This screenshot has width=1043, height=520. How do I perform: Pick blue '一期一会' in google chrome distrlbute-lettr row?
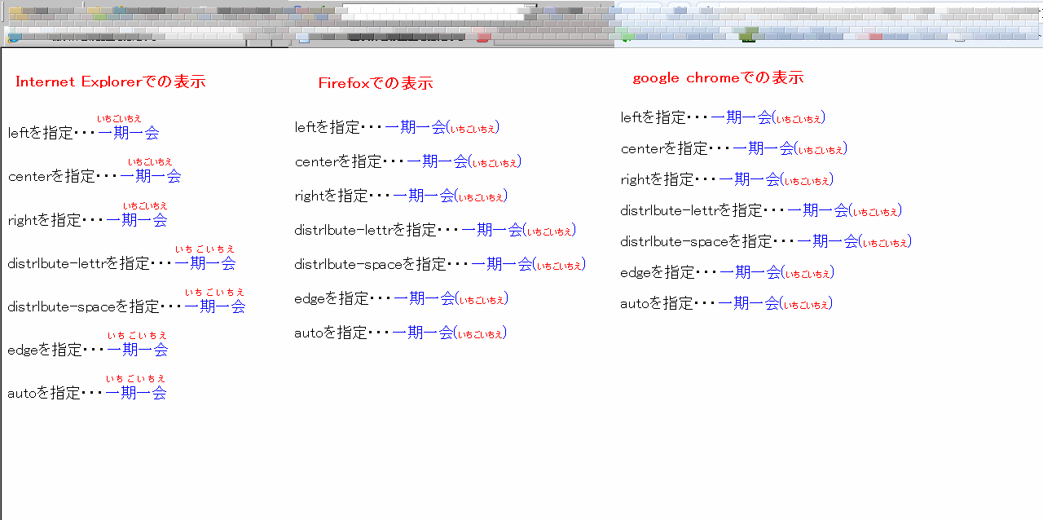[x=818, y=210]
